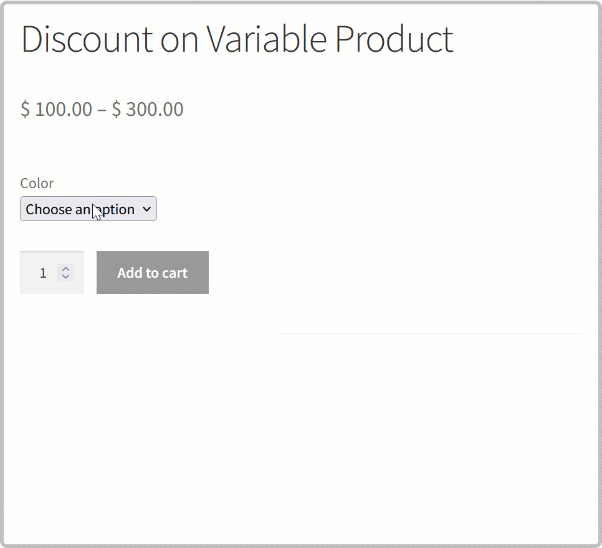Click the up/down spinner in the quantity box
The width and height of the screenshot is (602, 548).
click(65, 272)
